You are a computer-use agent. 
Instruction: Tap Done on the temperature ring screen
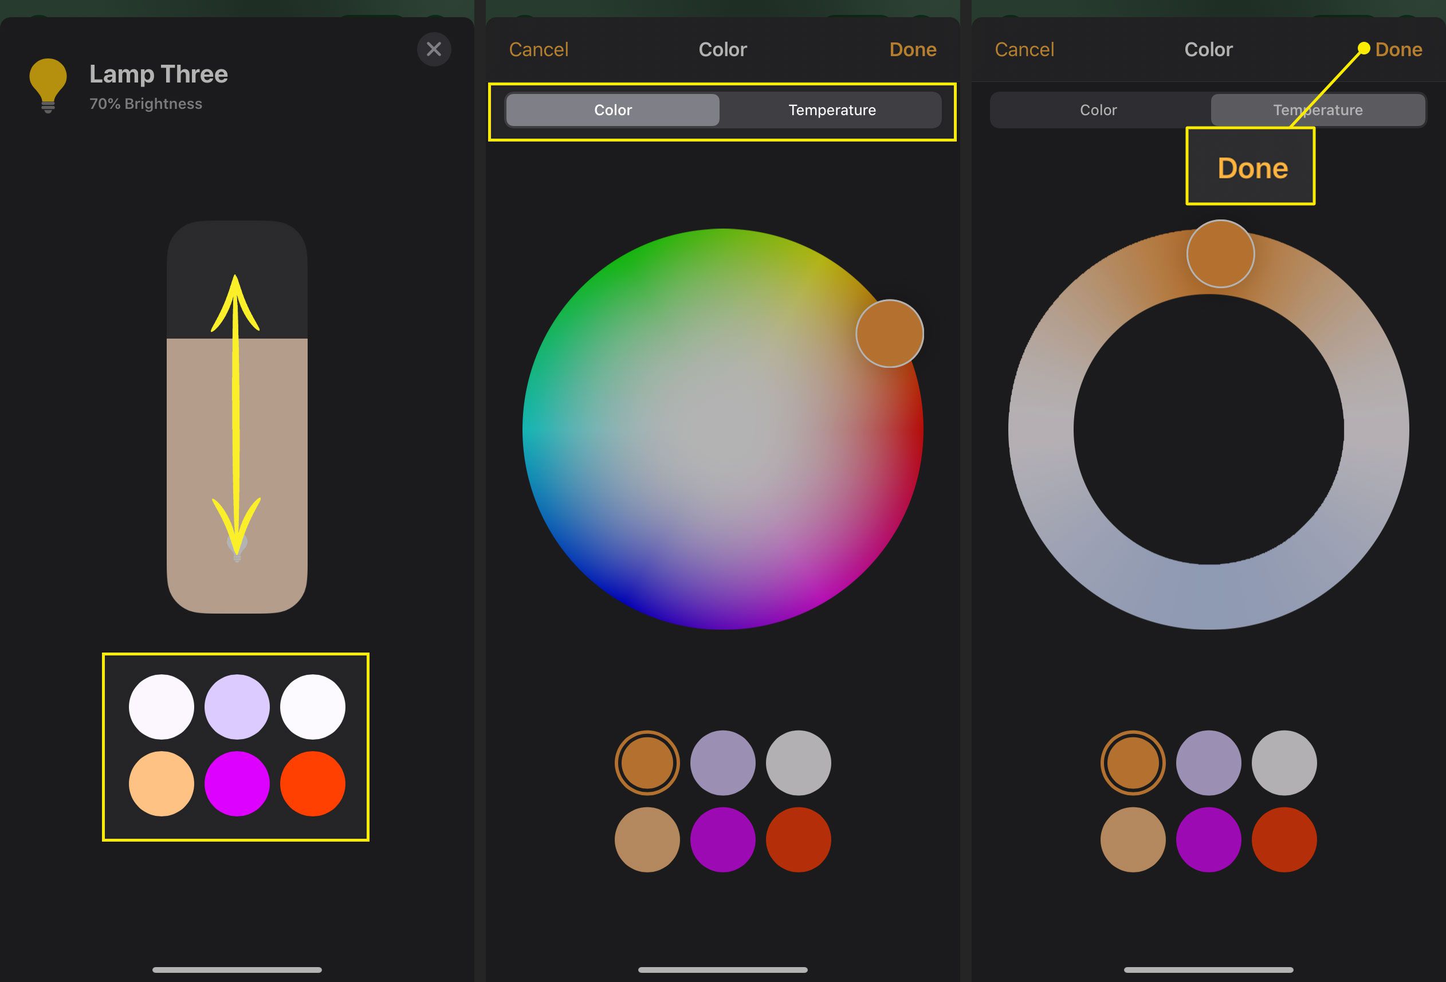(x=1398, y=49)
